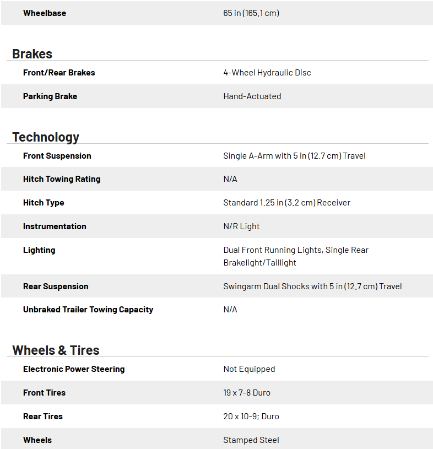Click the Wheels & Tires heading
Viewport: 433px width, 449px height.
(x=56, y=350)
